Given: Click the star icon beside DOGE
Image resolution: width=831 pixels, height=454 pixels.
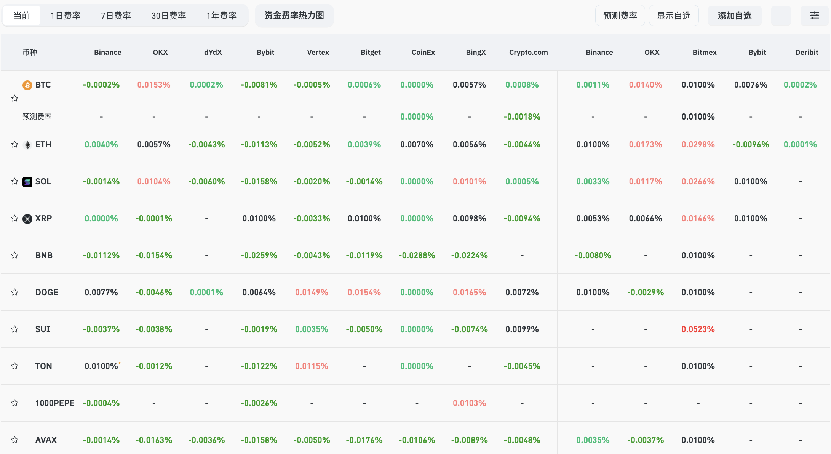Looking at the screenshot, I should [15, 292].
